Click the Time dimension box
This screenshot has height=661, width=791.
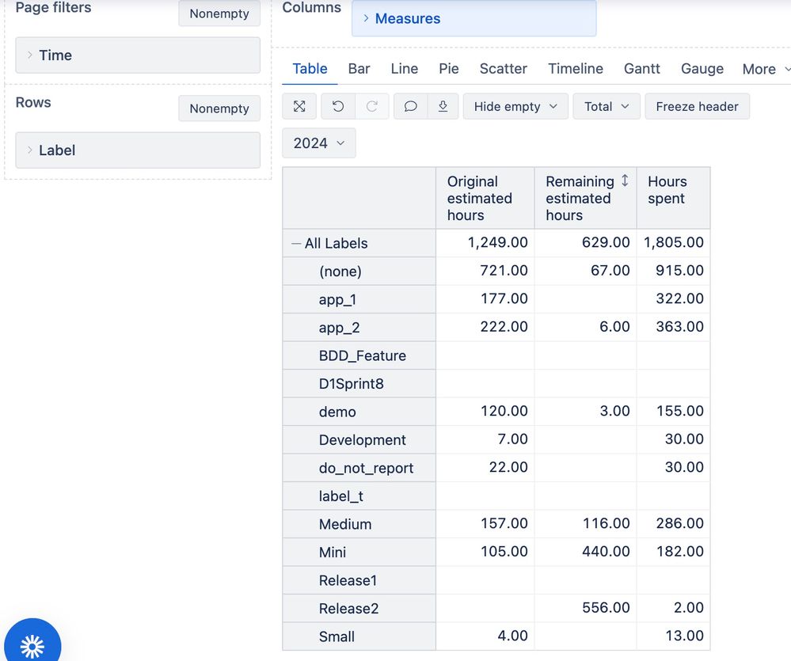pos(138,55)
